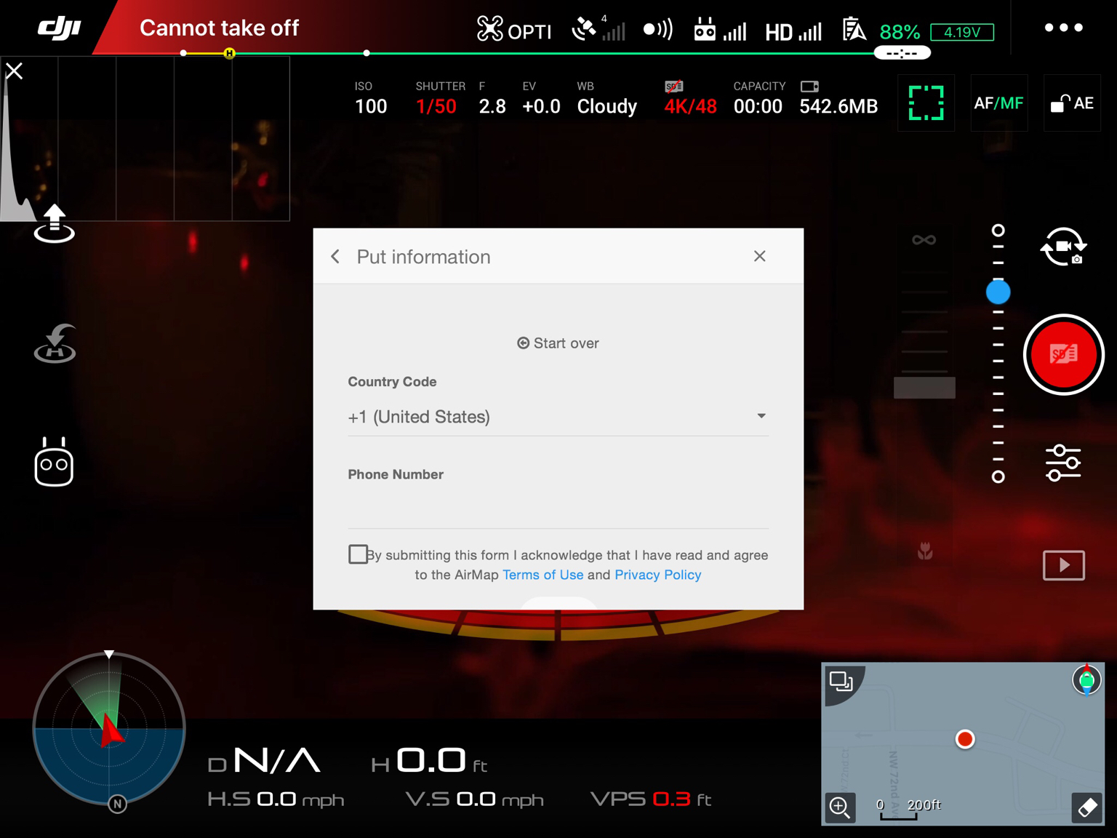Open the Privacy Policy link
This screenshot has height=838, width=1117.
pos(657,575)
